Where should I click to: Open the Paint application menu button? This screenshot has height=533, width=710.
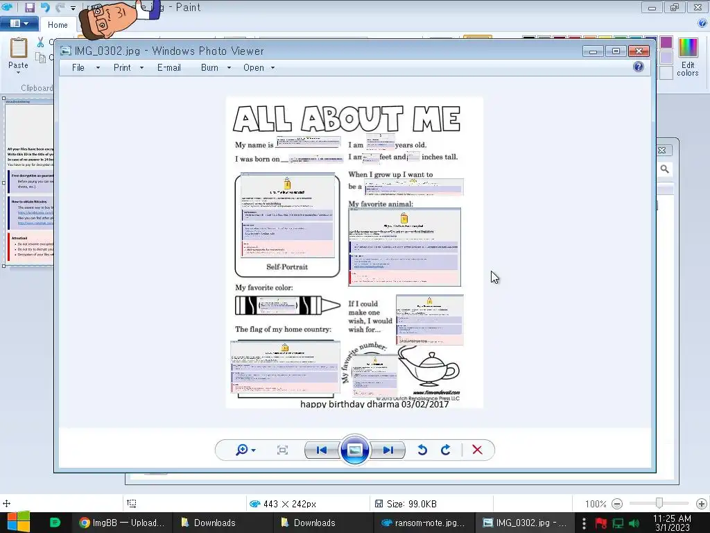19,24
